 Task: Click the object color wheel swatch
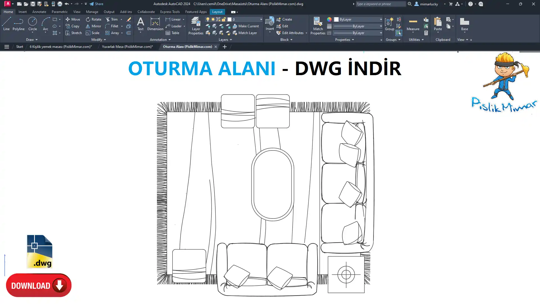coord(329,19)
